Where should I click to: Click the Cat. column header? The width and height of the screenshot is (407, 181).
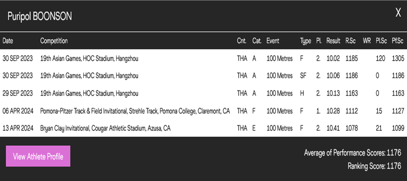(257, 41)
